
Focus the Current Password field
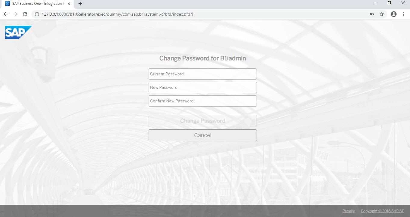[x=203, y=74]
